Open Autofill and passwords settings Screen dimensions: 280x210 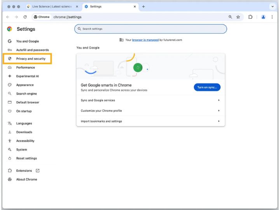(33, 50)
